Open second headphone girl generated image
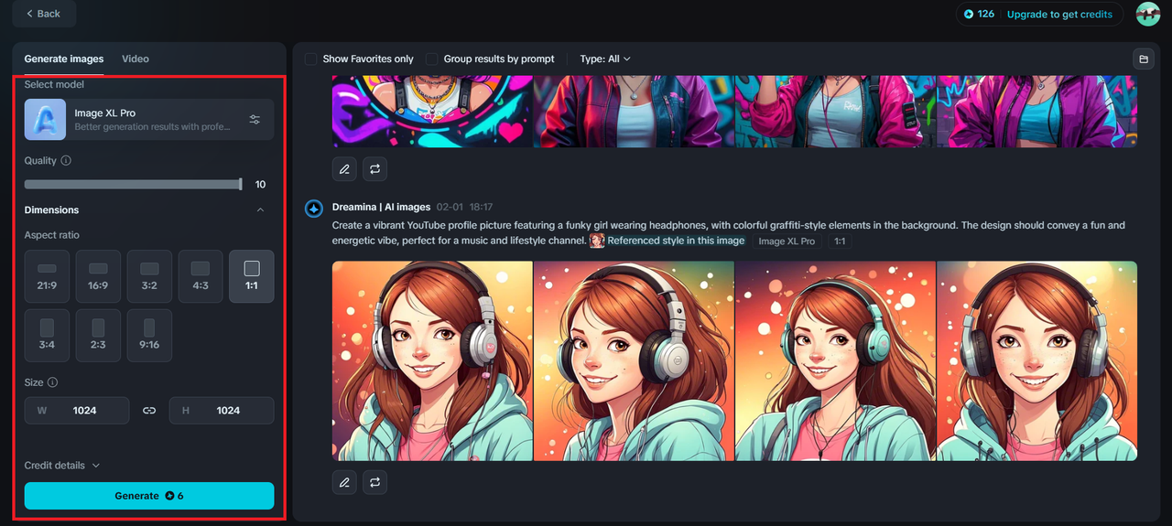 click(634, 360)
